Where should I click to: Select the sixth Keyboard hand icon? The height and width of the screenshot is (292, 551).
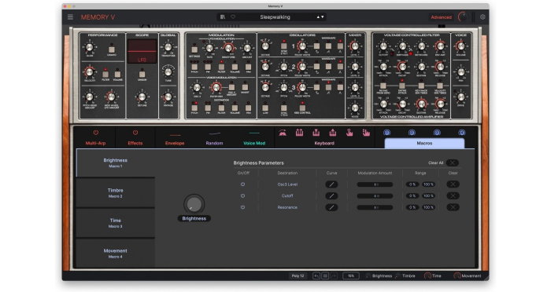coord(366,133)
